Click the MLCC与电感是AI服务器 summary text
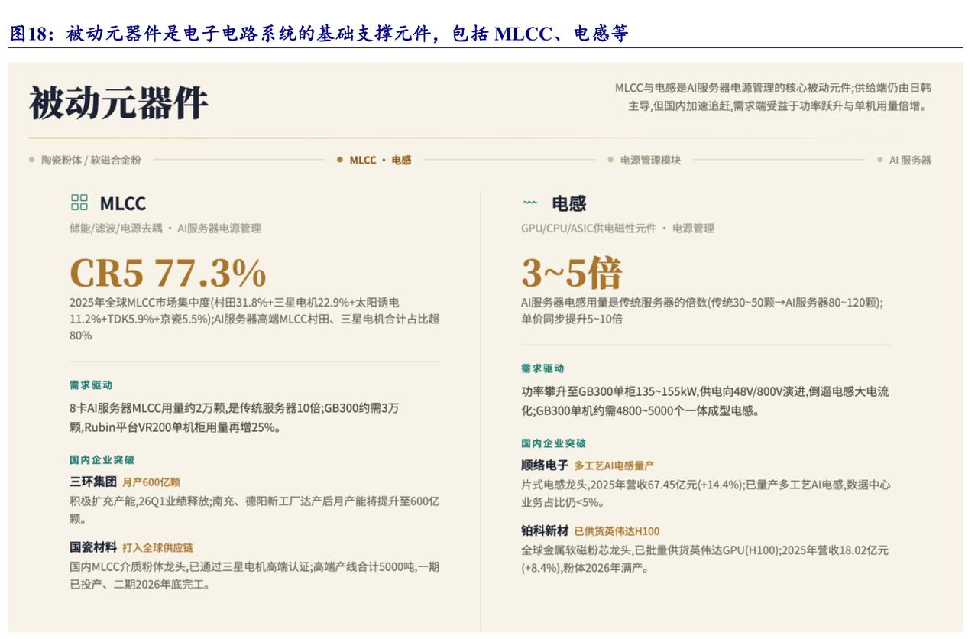This screenshot has width=978, height=639. tap(773, 97)
